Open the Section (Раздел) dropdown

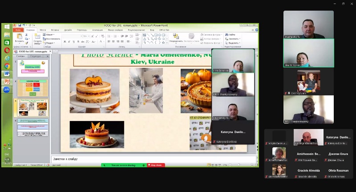tap(49, 43)
